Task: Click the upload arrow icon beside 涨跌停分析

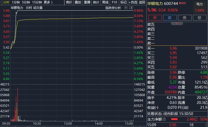Action: pyautogui.click(x=126, y=8)
